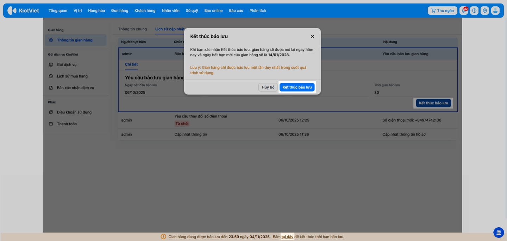Open the settings gear icon
Viewport: 507px width, 241px height.
click(x=485, y=11)
